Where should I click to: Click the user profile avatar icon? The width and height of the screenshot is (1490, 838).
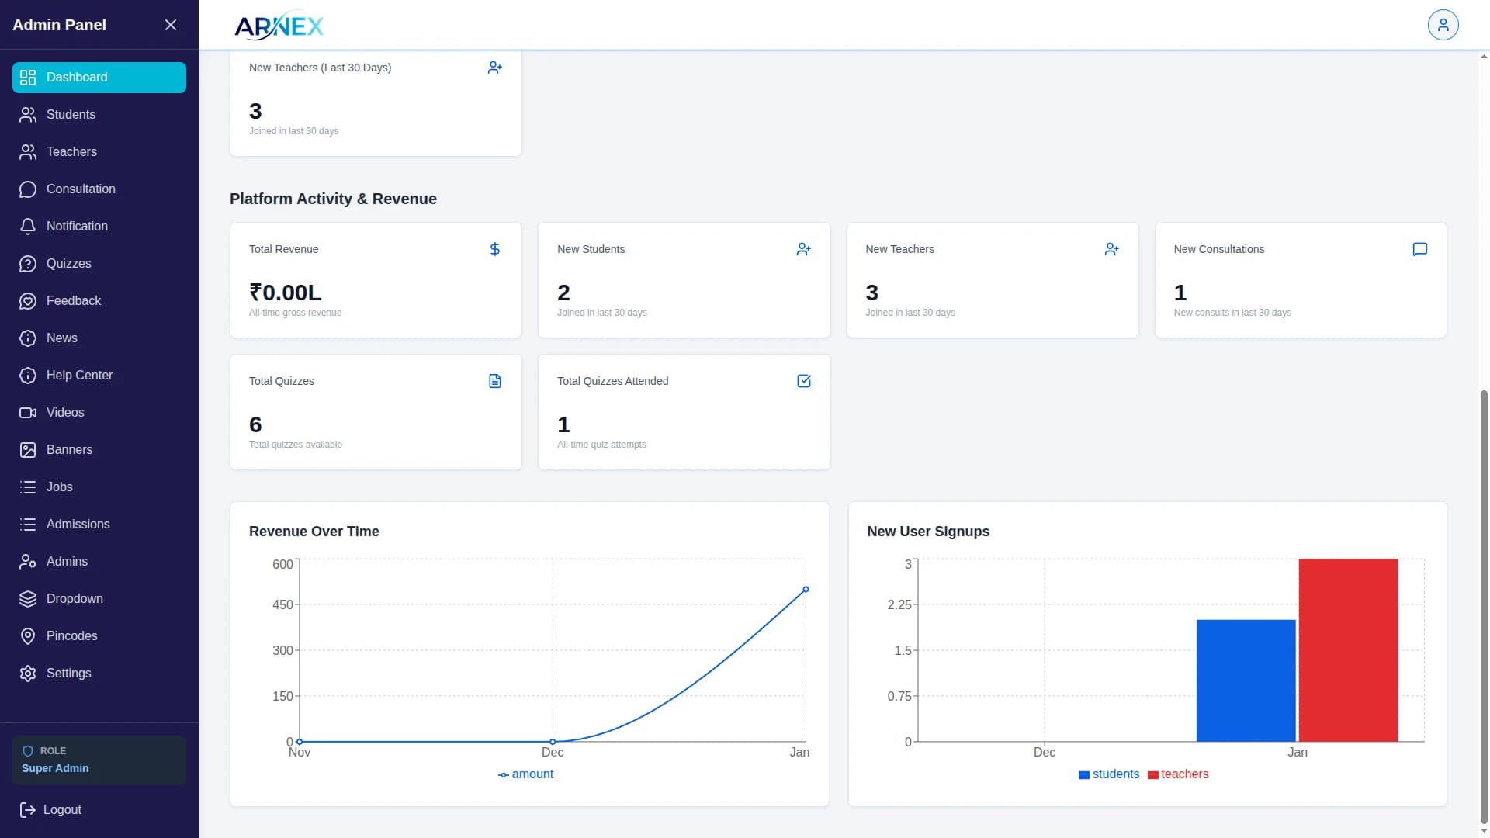(x=1443, y=25)
